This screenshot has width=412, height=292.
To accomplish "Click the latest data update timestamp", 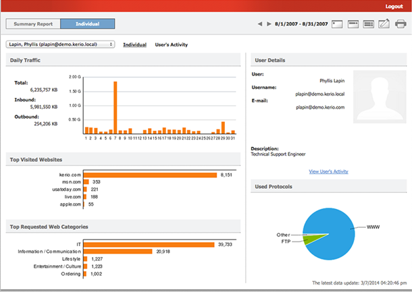I will pyautogui.click(x=359, y=283).
